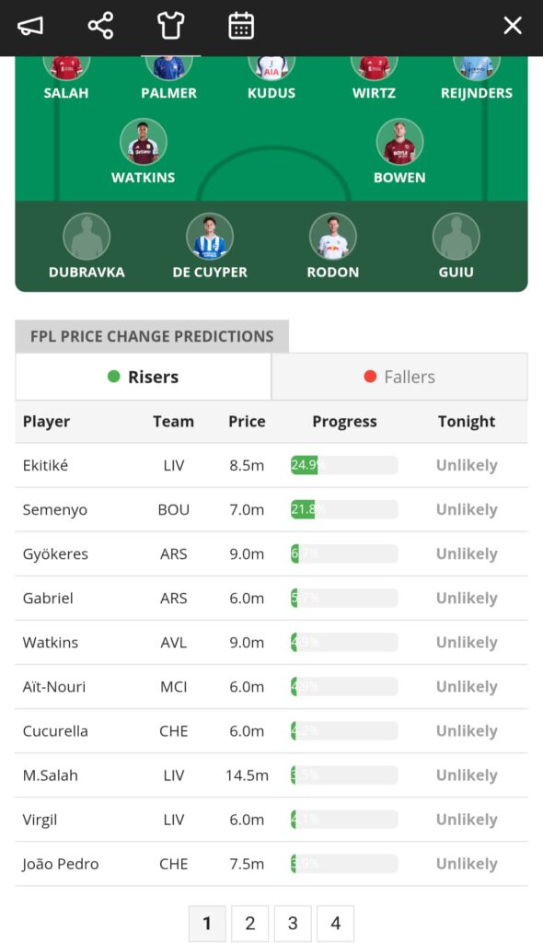This screenshot has height=943, width=543.
Task: Share the team using the share icon
Action: (99, 26)
